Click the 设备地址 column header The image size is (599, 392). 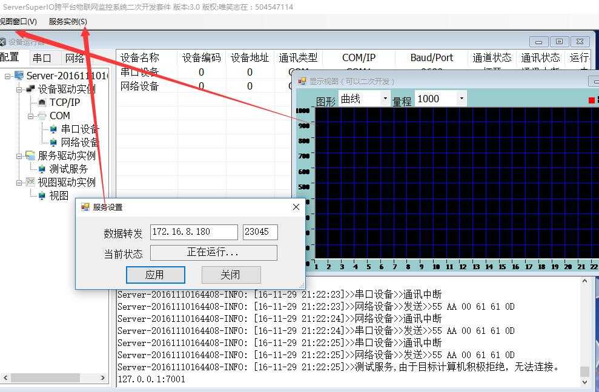click(x=250, y=57)
